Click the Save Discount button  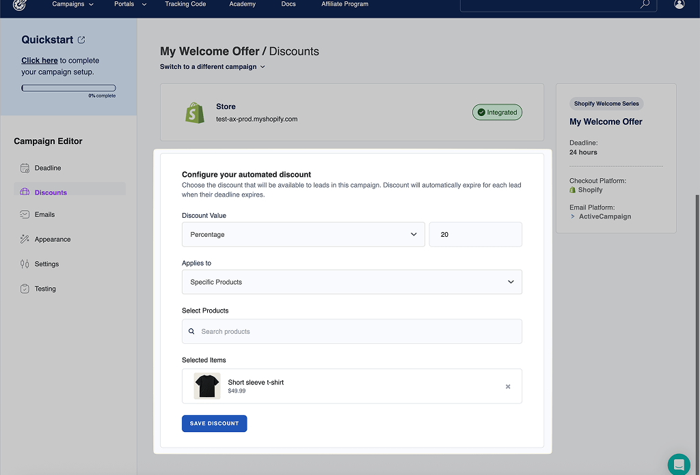pos(214,423)
